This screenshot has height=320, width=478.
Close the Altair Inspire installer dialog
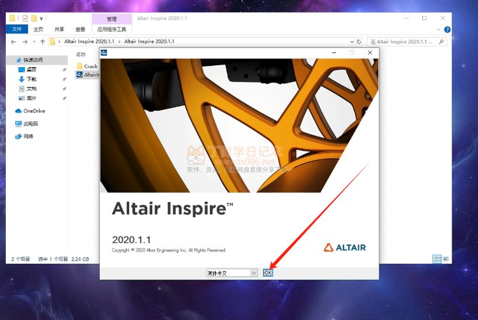pos(370,52)
